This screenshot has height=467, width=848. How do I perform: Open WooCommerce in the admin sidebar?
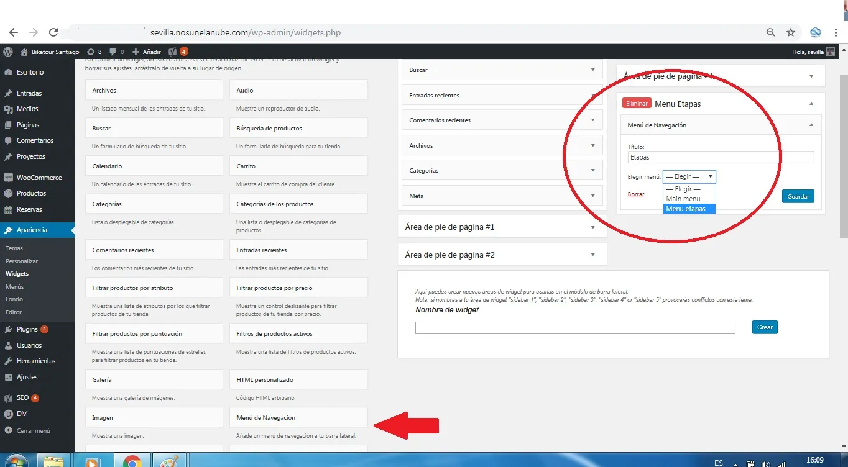(x=39, y=178)
